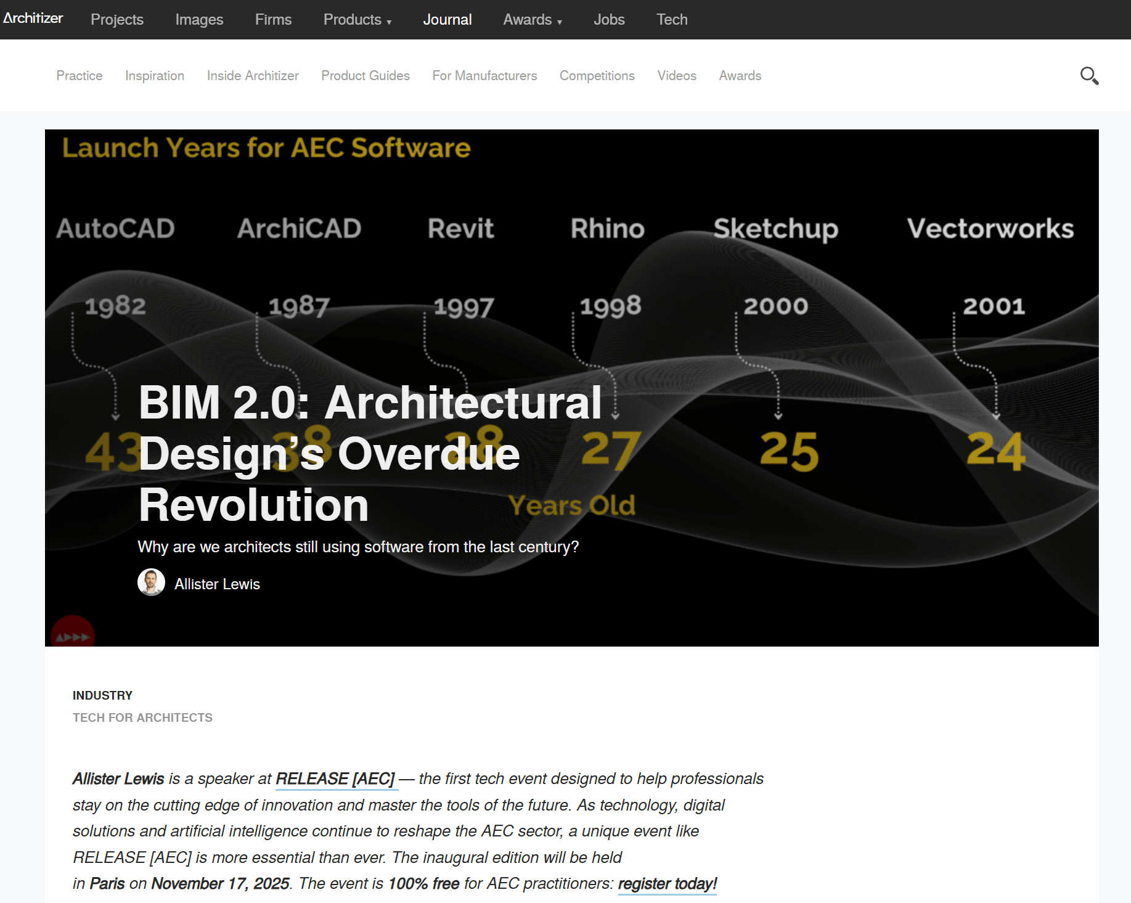Open the TECH FOR ARCHITECTS tag
Image resolution: width=1131 pixels, height=903 pixels.
[x=142, y=717]
